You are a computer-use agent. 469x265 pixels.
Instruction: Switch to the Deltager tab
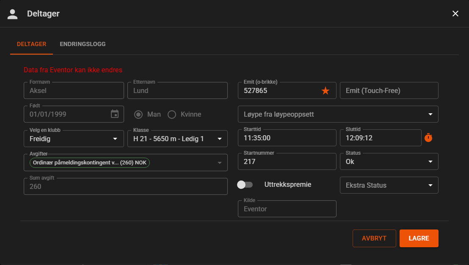coord(31,44)
